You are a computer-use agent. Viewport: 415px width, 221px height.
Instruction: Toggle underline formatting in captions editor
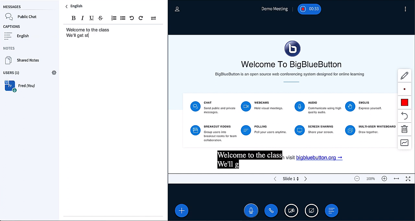pyautogui.click(x=91, y=18)
